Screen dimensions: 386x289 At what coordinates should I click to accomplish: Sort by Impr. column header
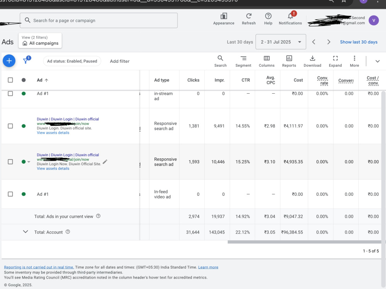219,80
